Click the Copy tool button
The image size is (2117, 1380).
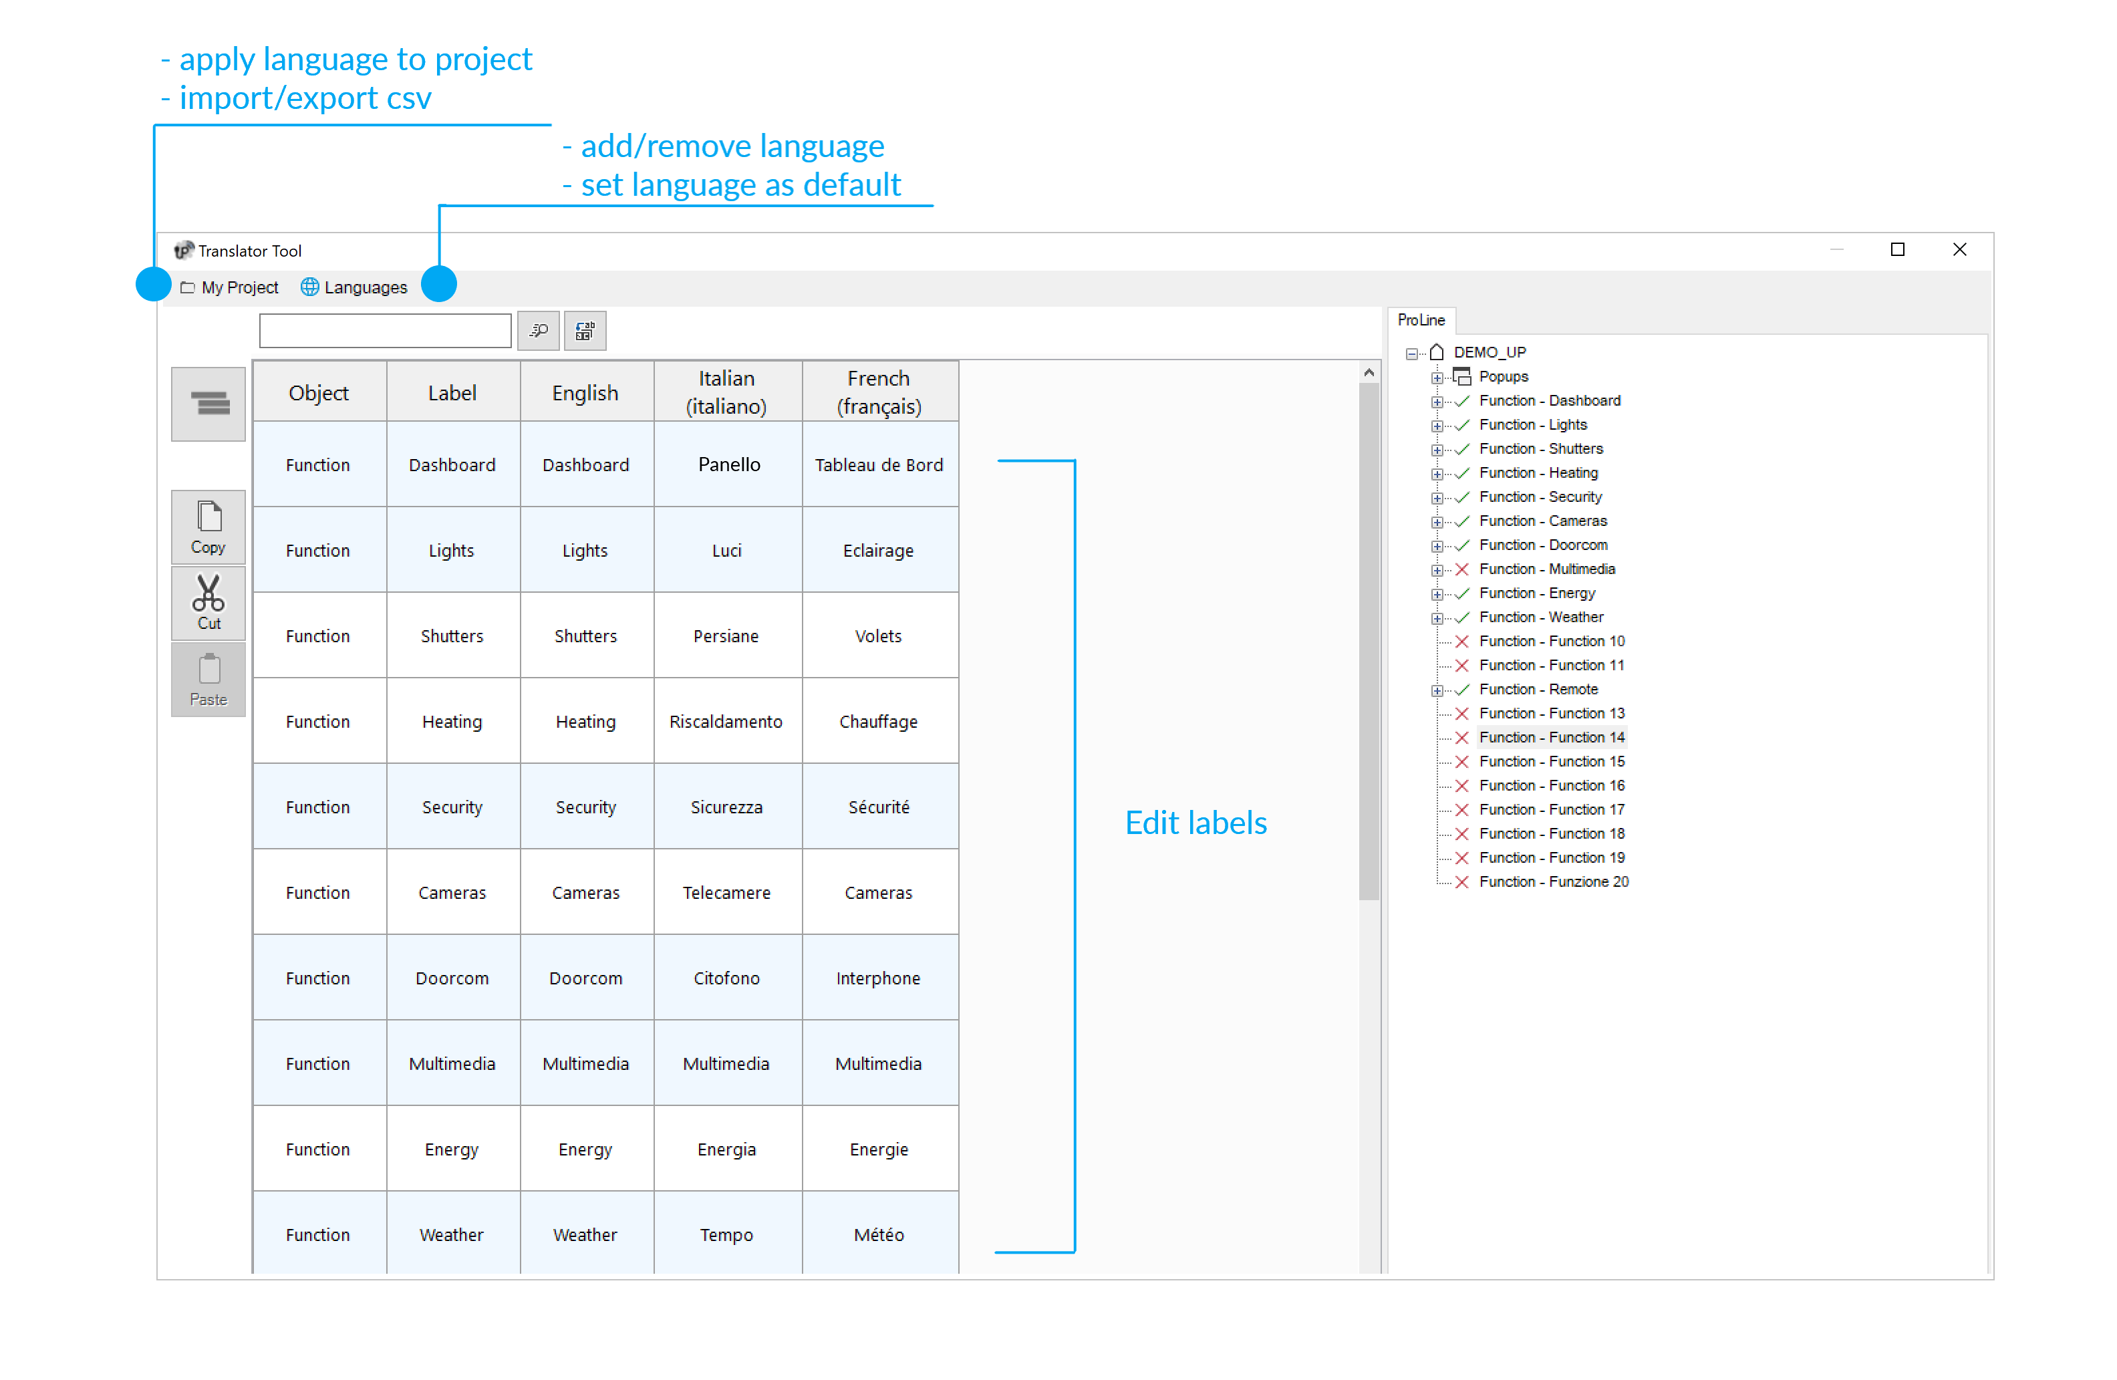click(x=208, y=527)
